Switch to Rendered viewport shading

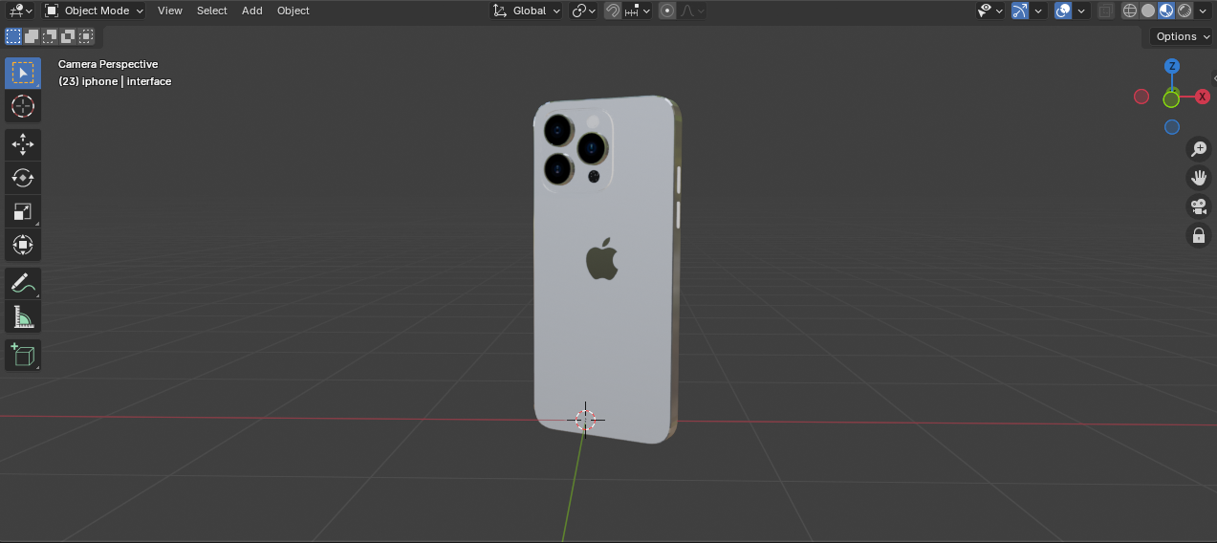1184,11
